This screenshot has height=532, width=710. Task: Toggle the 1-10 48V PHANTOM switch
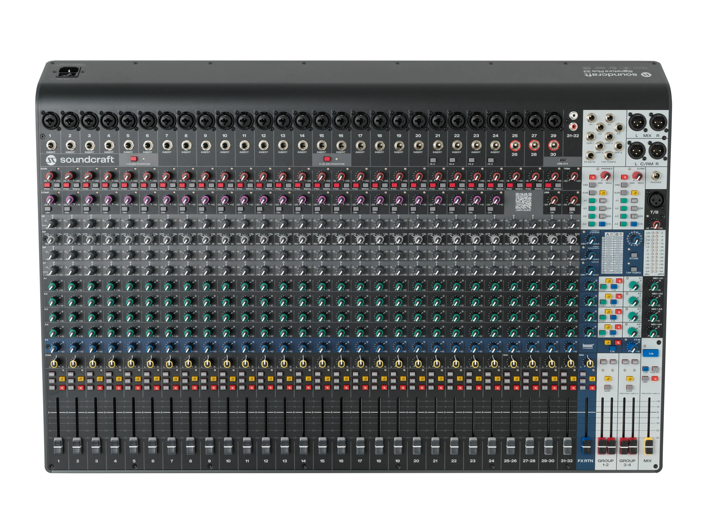134,159
